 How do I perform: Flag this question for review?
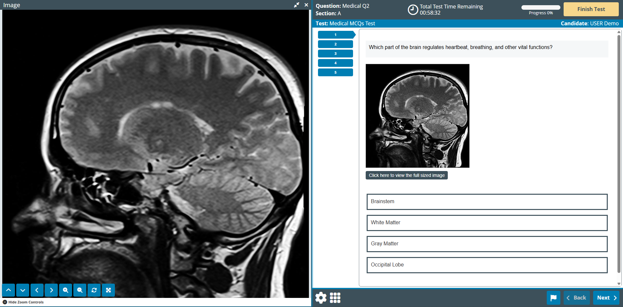coord(553,298)
